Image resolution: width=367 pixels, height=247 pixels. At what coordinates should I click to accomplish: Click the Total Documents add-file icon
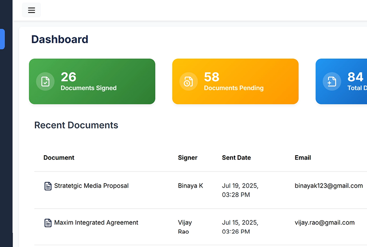coord(331,81)
